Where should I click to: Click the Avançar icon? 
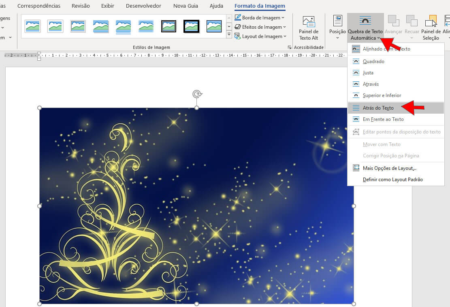(x=393, y=21)
